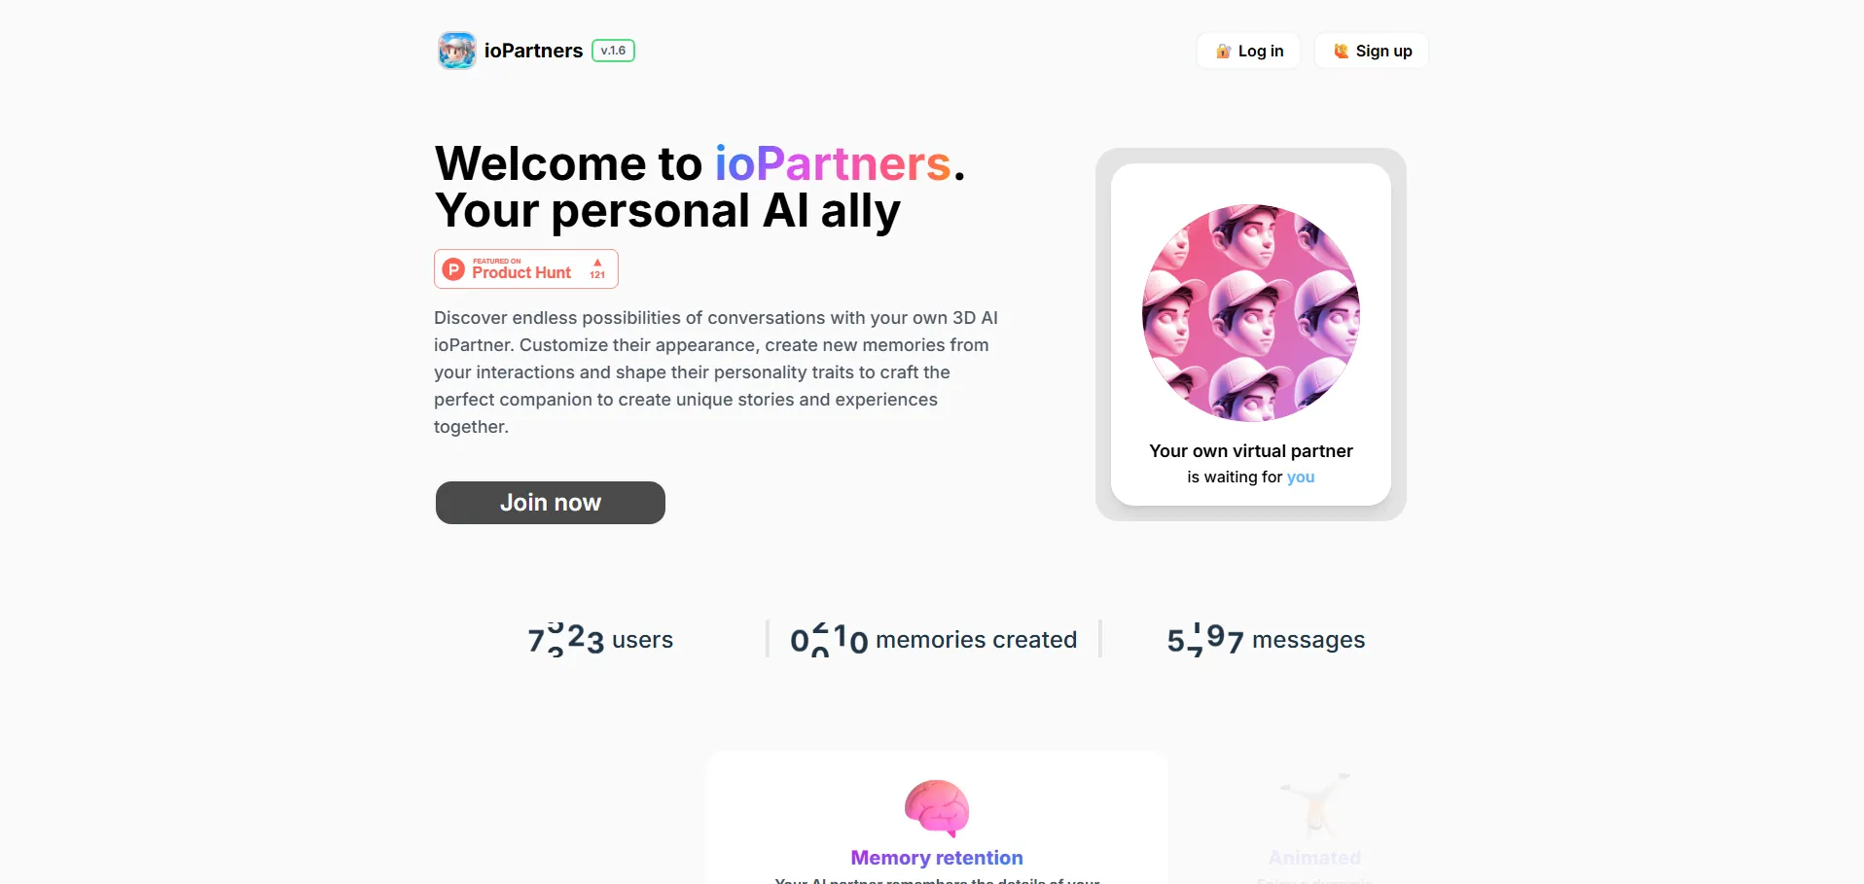Open the Sign up page

[x=1372, y=51]
